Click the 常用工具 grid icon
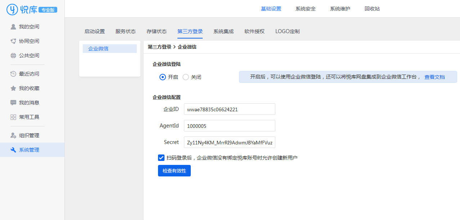 pos(13,117)
